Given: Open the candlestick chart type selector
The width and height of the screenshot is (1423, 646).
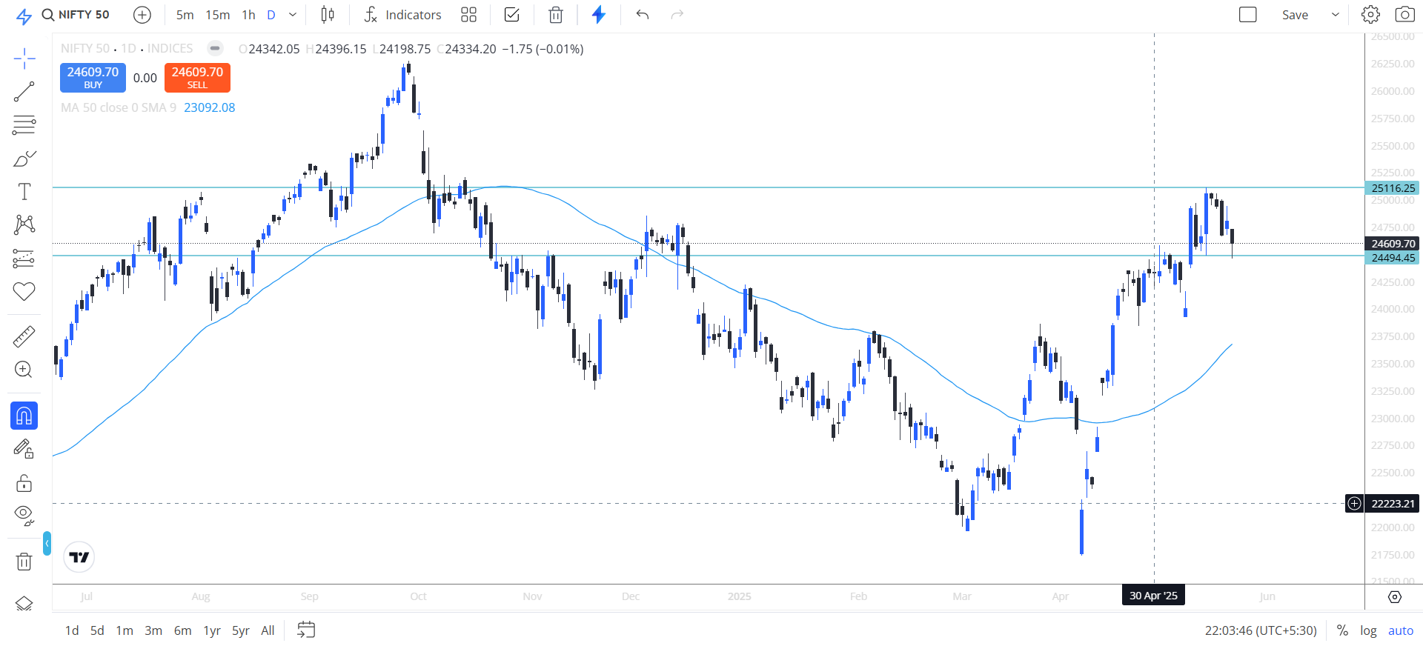Looking at the screenshot, I should point(328,15).
